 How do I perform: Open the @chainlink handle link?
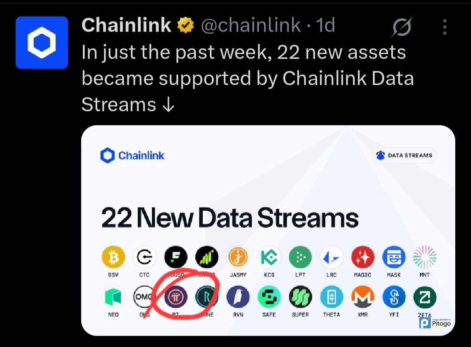(251, 26)
